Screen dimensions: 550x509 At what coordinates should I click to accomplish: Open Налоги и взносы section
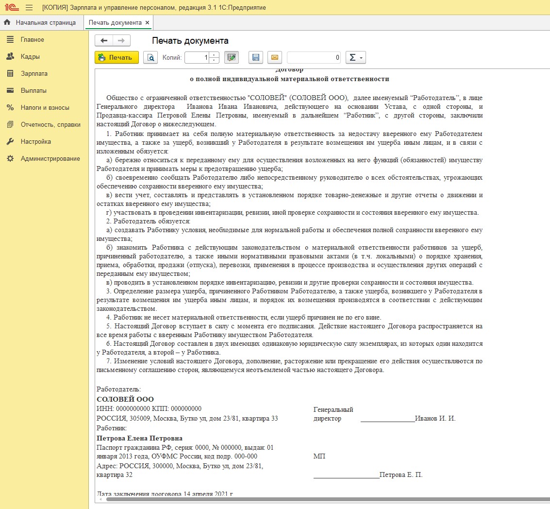pyautogui.click(x=45, y=108)
